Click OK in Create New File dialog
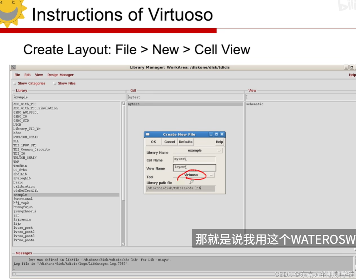The width and height of the screenshot is (356, 280). point(153,142)
